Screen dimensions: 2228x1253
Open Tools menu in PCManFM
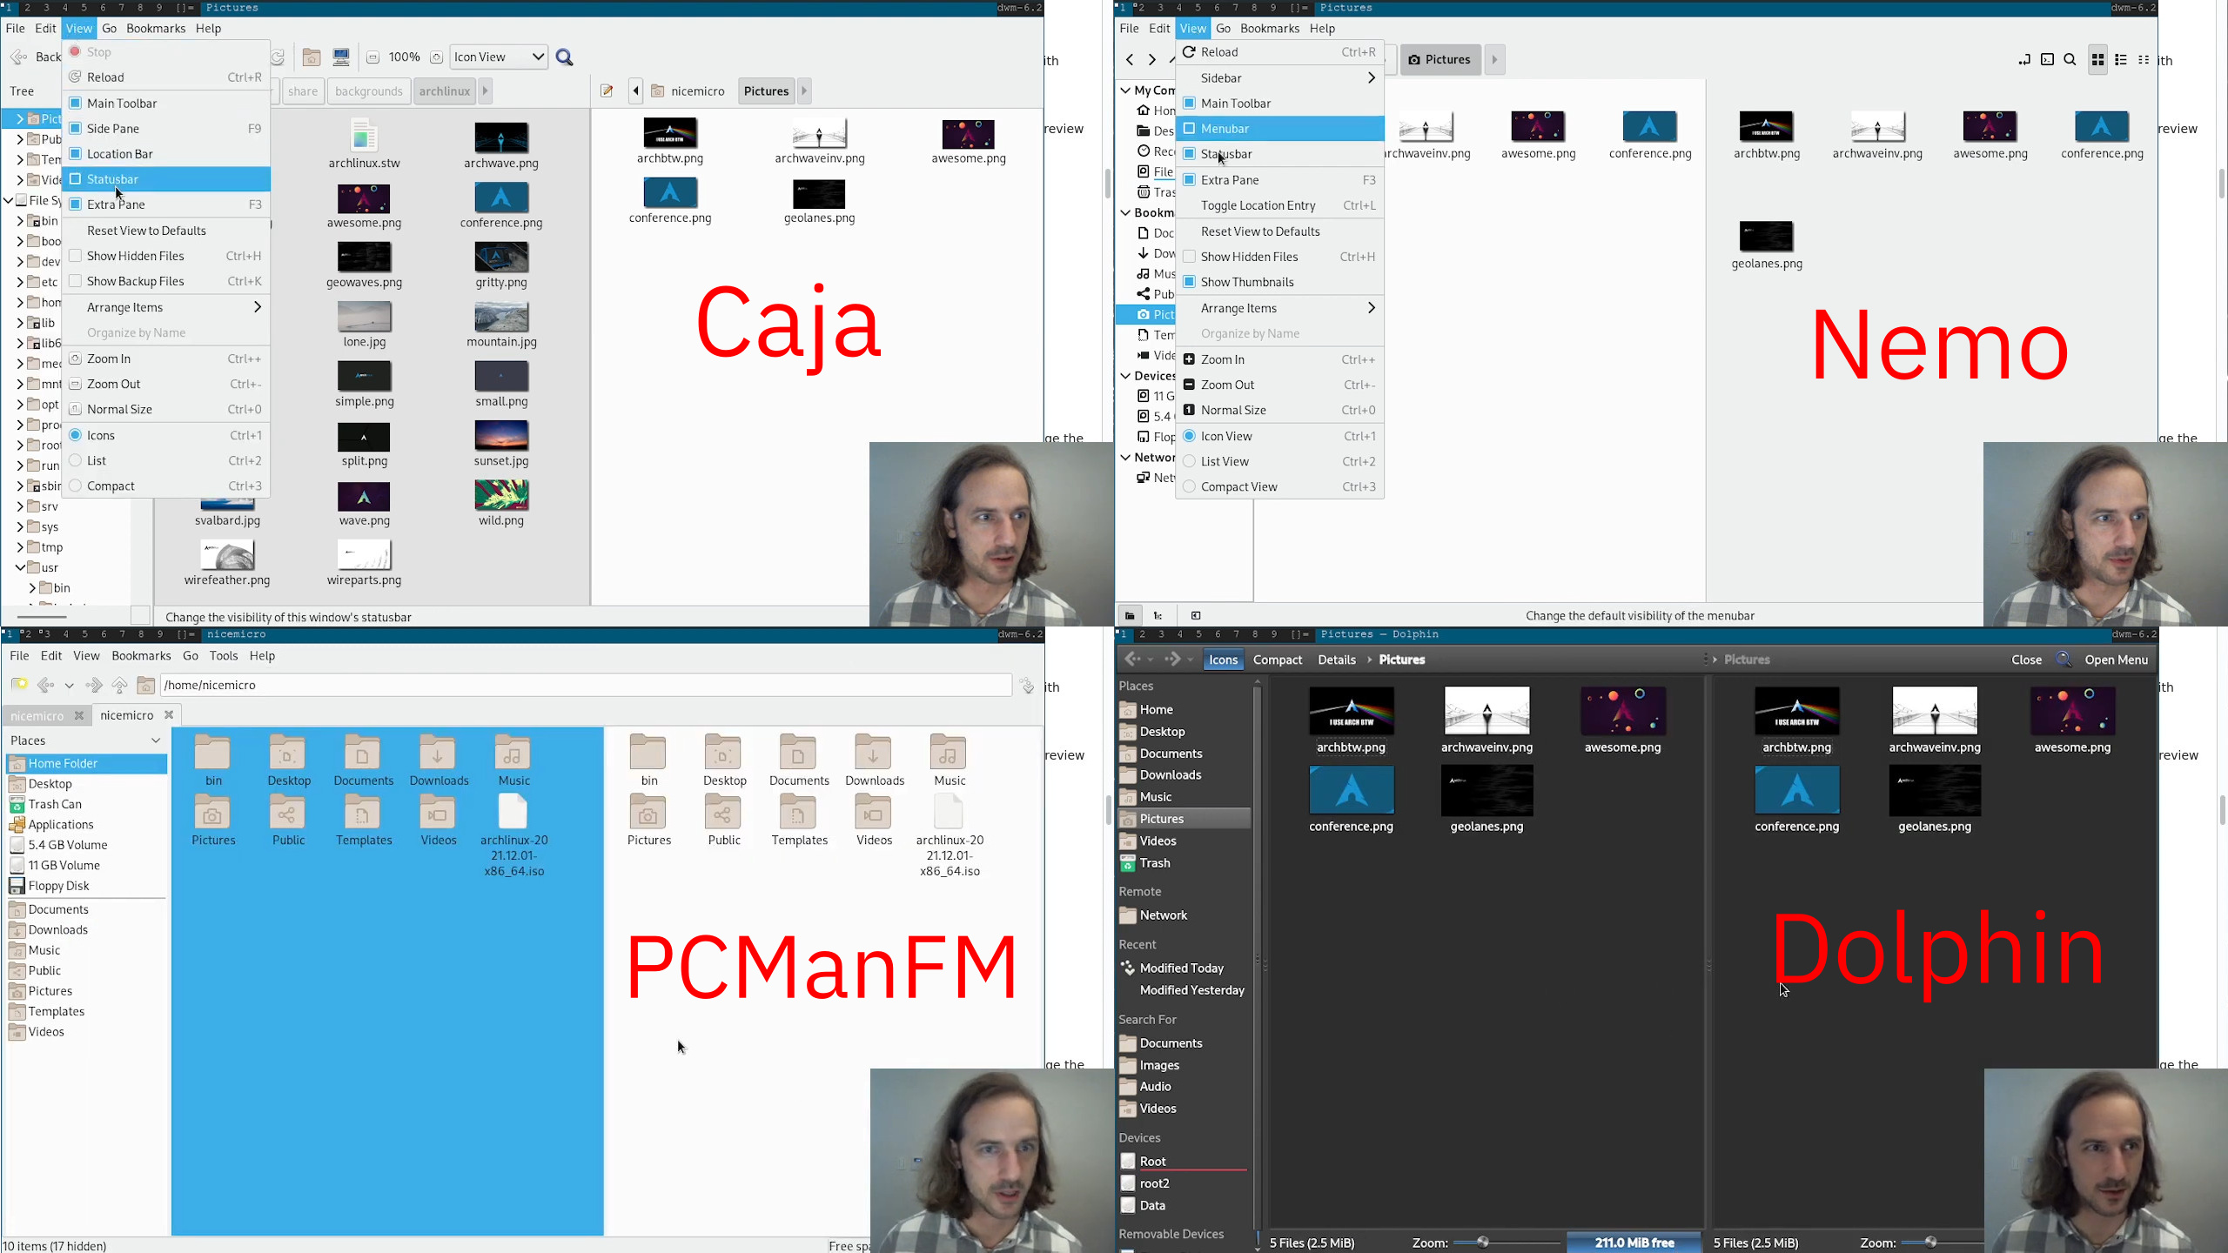(224, 655)
